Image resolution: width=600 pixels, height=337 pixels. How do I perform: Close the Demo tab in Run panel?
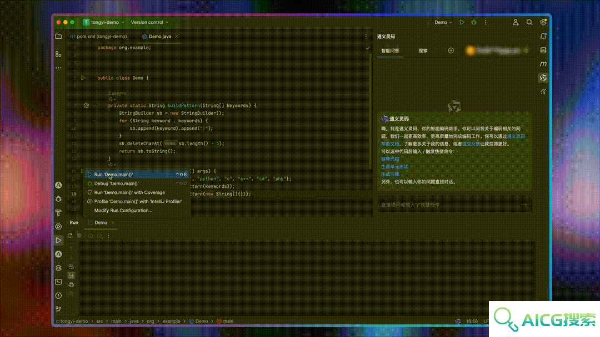[x=112, y=223]
